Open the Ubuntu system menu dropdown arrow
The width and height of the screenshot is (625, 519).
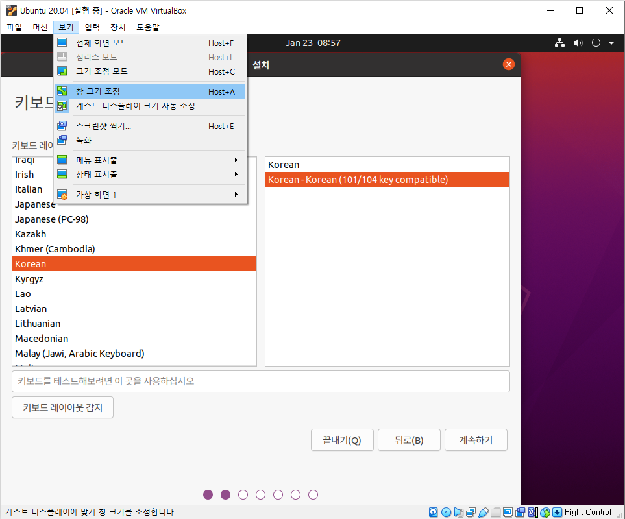[x=611, y=43]
